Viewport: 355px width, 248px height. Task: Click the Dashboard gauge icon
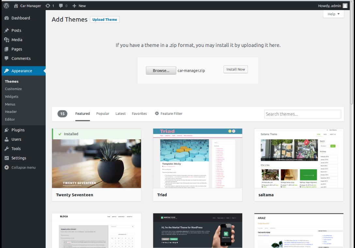pos(7,18)
